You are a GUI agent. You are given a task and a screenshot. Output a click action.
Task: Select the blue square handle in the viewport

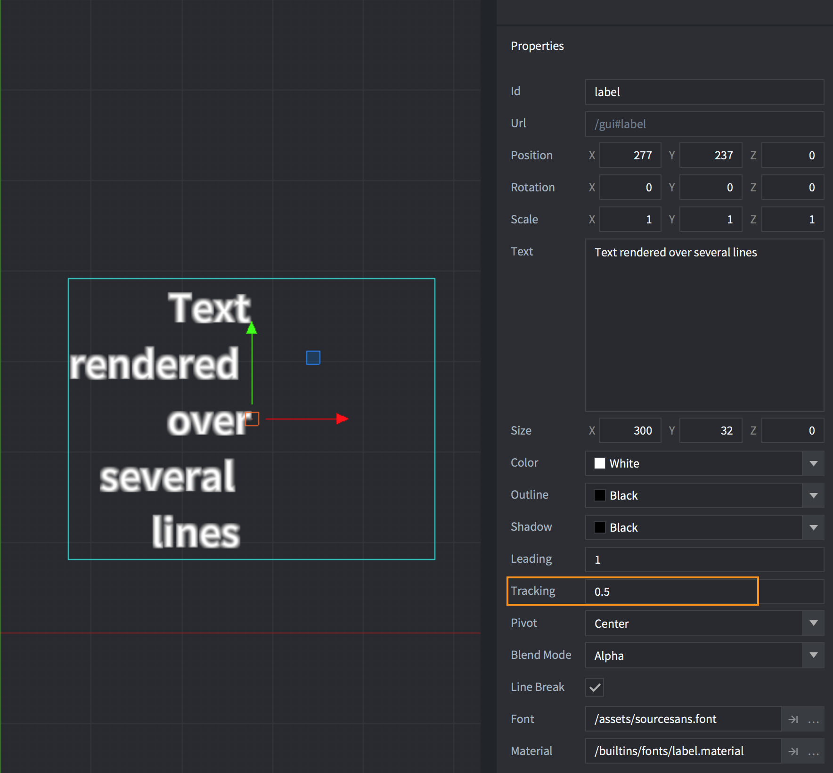click(313, 358)
